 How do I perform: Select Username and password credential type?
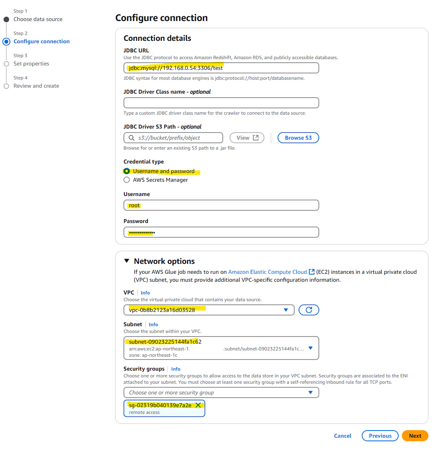pos(127,171)
